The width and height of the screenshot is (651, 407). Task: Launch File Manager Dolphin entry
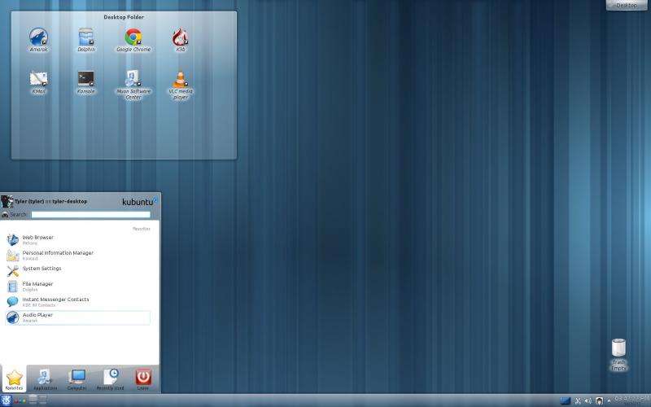(77, 287)
